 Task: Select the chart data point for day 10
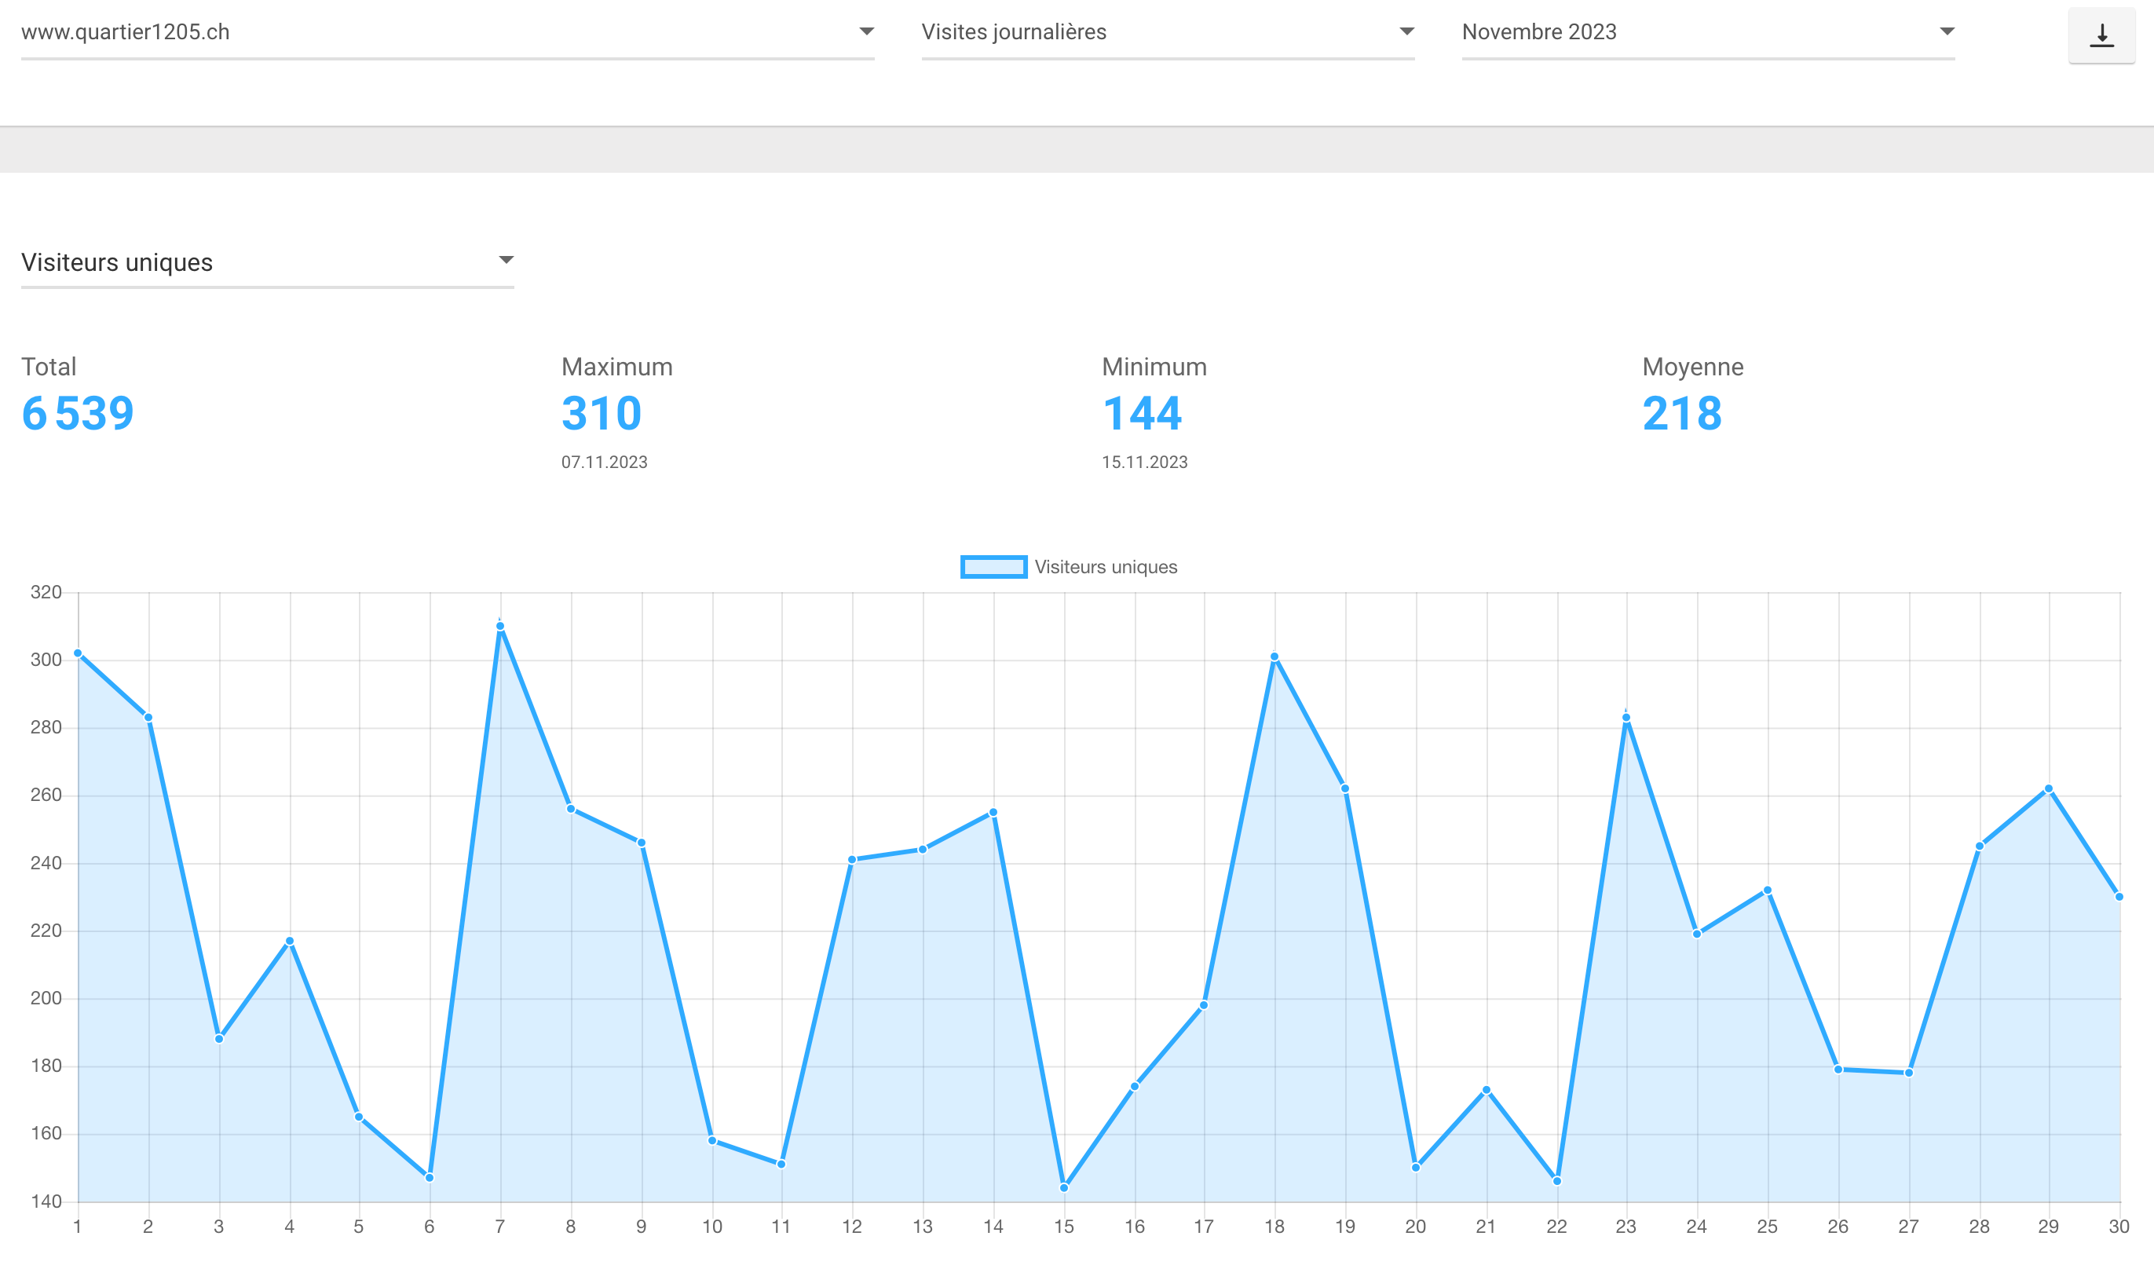click(x=712, y=1141)
